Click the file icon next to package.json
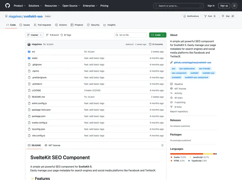This screenshot has height=180, width=242. 29,116
